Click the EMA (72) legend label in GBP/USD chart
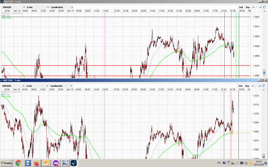 (6, 94)
